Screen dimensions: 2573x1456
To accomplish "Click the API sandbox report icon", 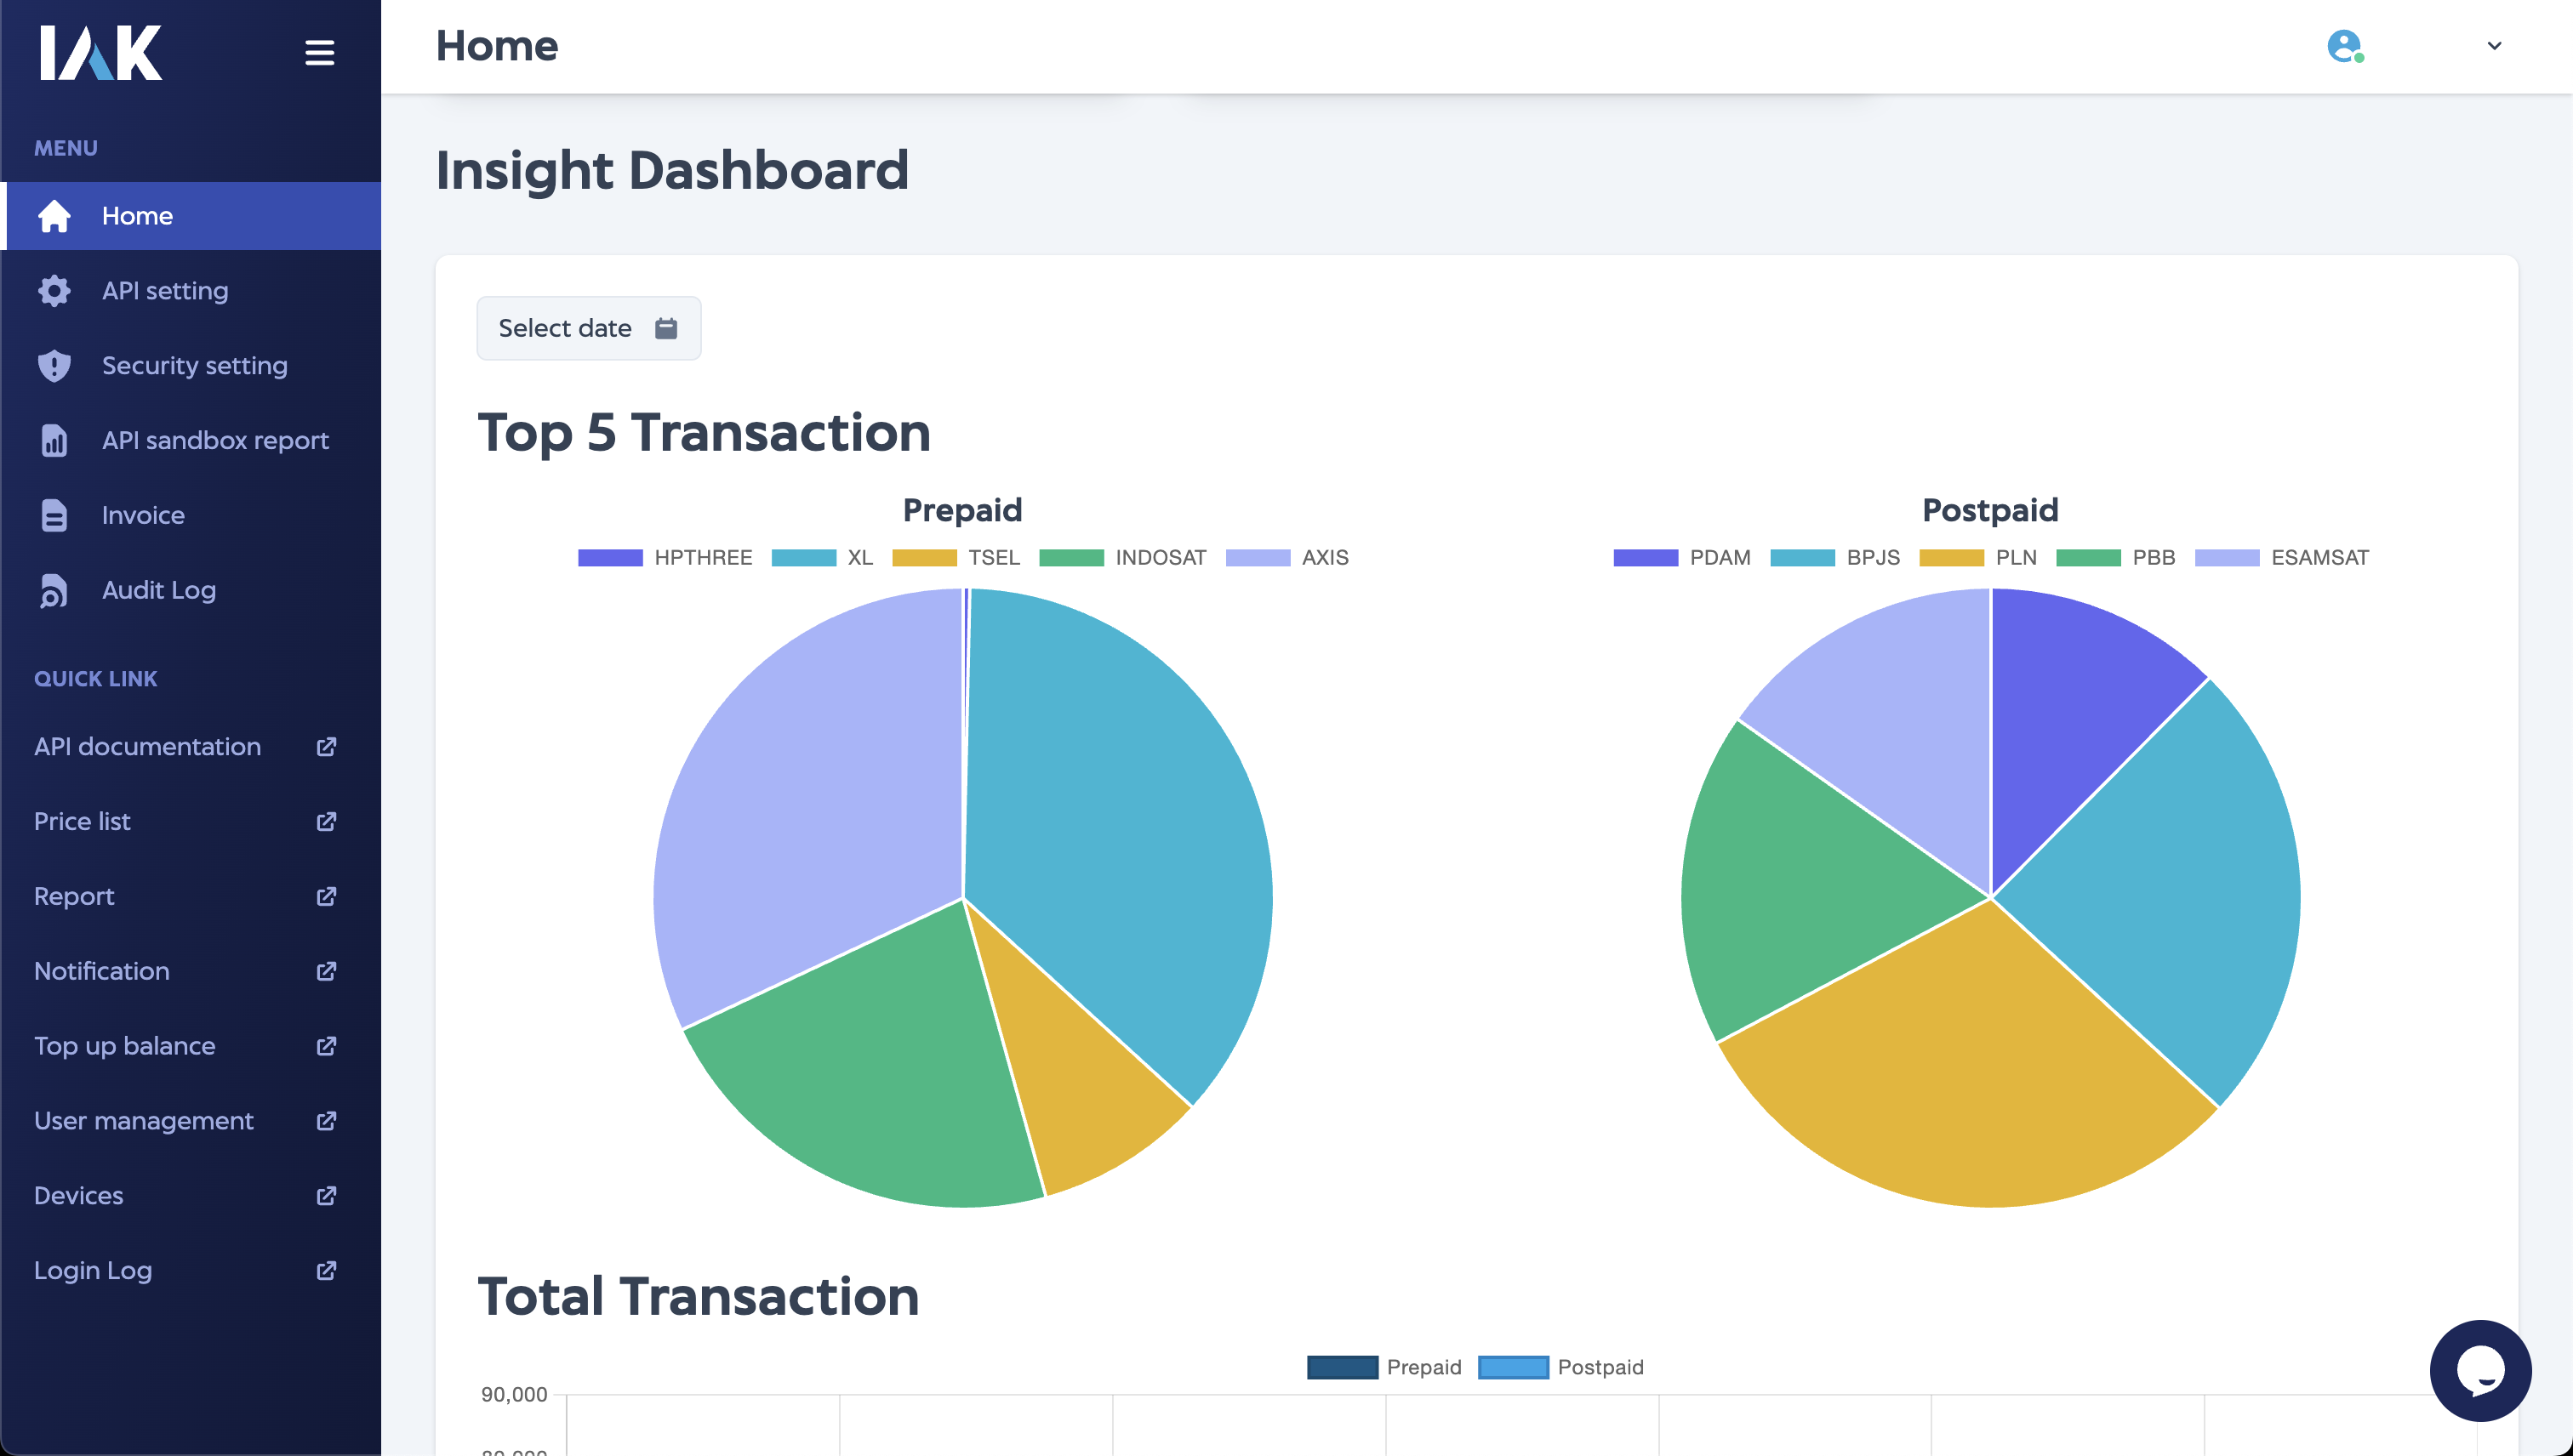I will [x=51, y=440].
